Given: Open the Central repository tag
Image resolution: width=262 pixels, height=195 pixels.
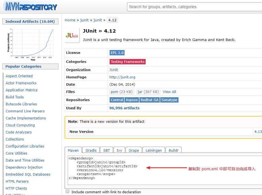Looking at the screenshot, I should [x=117, y=100].
